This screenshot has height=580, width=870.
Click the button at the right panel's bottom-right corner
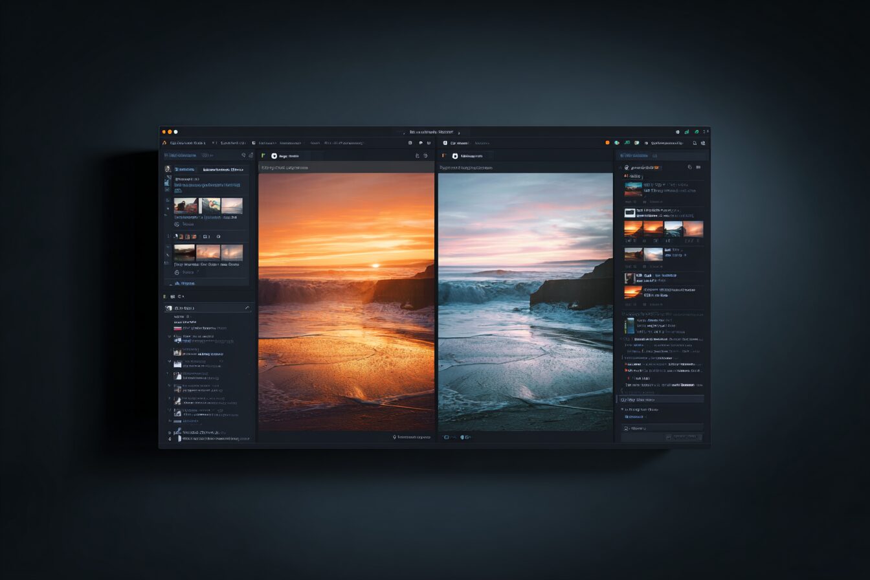pyautogui.click(x=684, y=437)
